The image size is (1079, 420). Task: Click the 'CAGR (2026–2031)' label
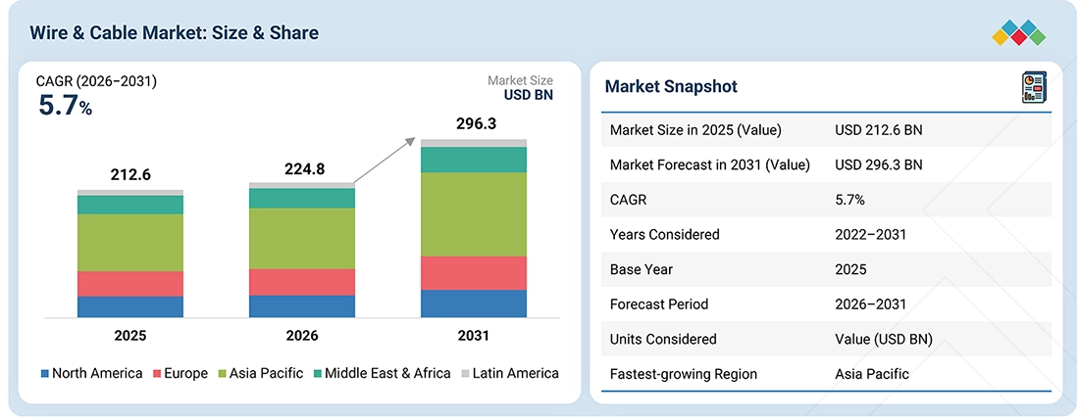tap(96, 81)
